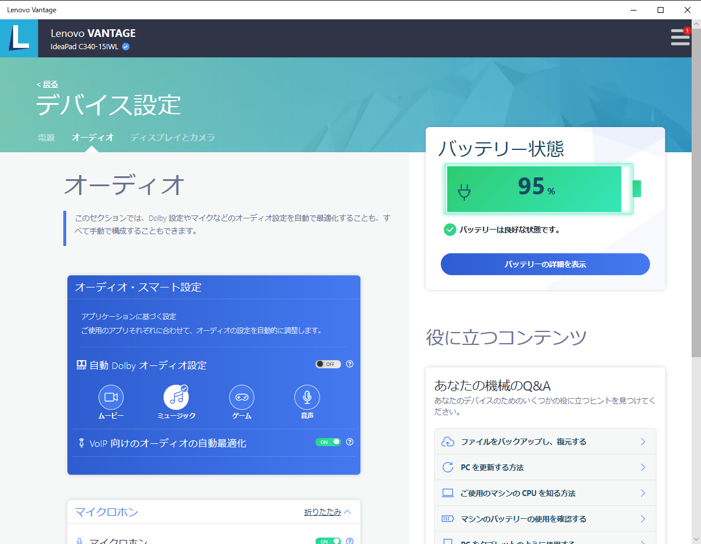The height and width of the screenshot is (544, 701).
Task: Click the scrollbar up arrow
Action: tap(696, 23)
